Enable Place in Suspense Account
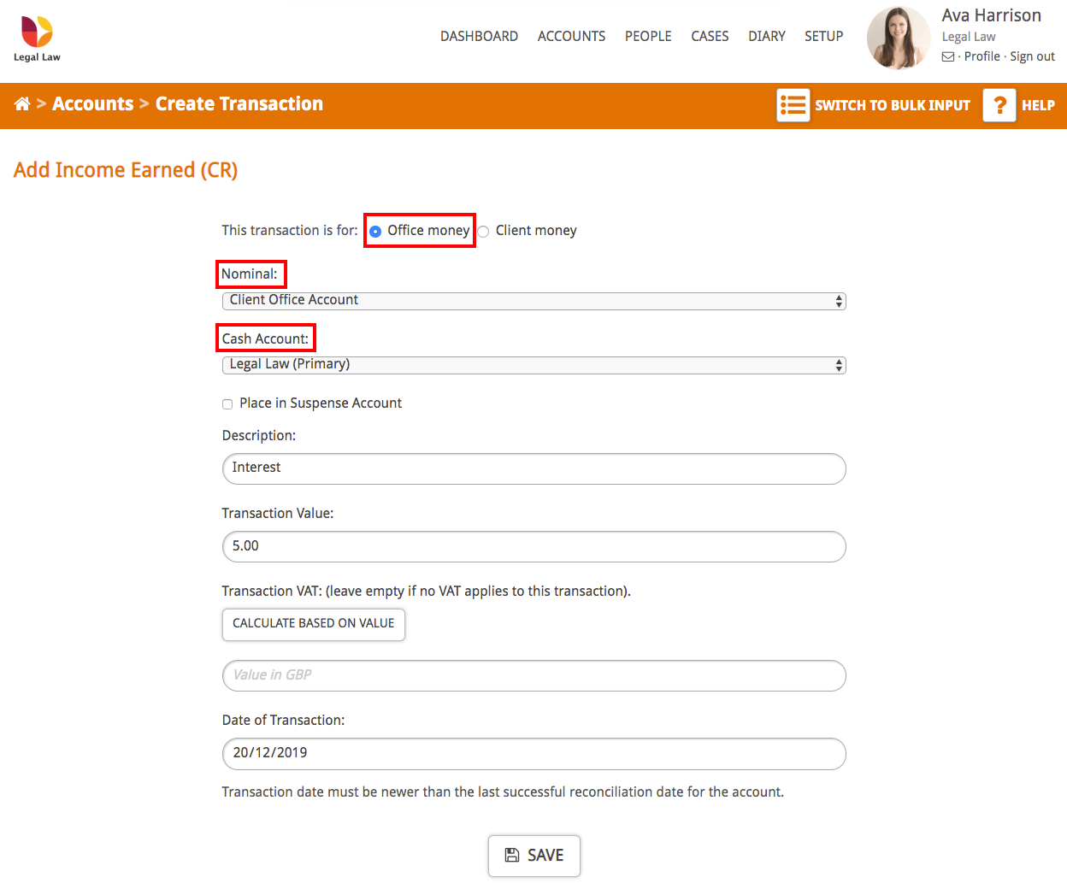Screen dimensions: 1067x889 pyautogui.click(x=227, y=403)
